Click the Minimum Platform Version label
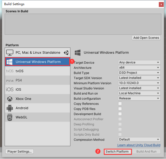 [x=93, y=83]
